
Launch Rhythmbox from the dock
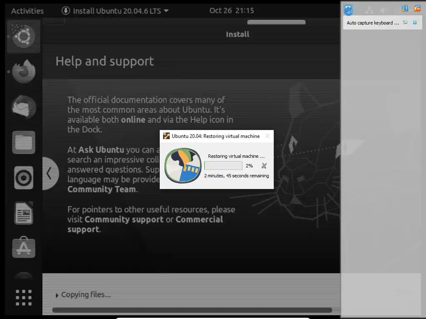(x=24, y=178)
